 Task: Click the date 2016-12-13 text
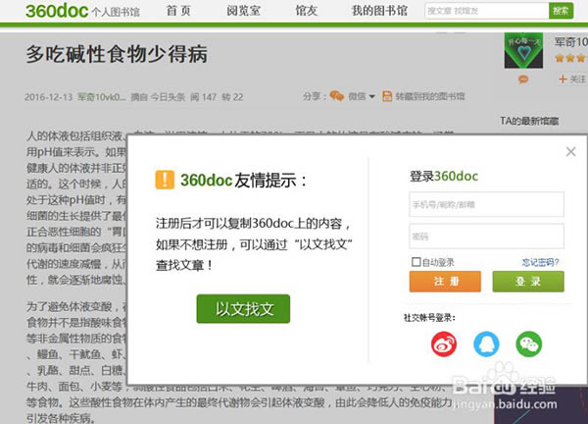(48, 97)
